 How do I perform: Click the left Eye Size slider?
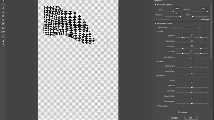click(x=183, y=37)
